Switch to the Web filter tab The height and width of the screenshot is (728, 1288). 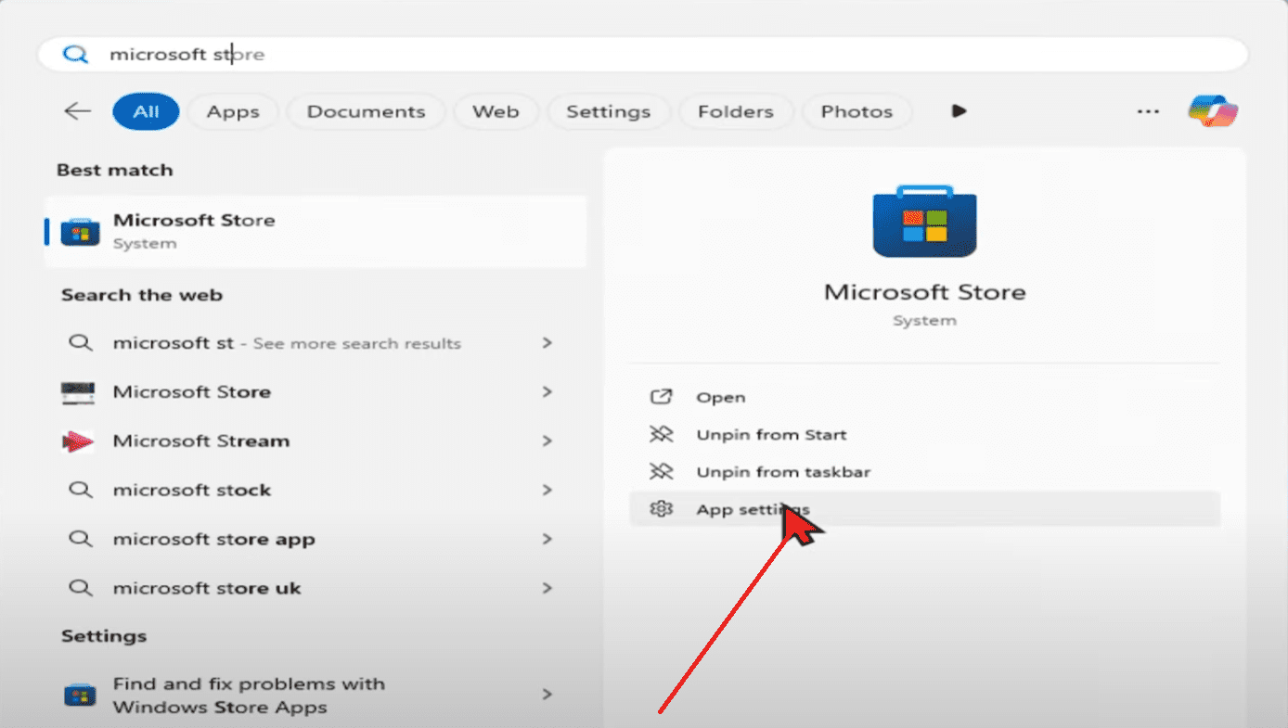pos(496,111)
